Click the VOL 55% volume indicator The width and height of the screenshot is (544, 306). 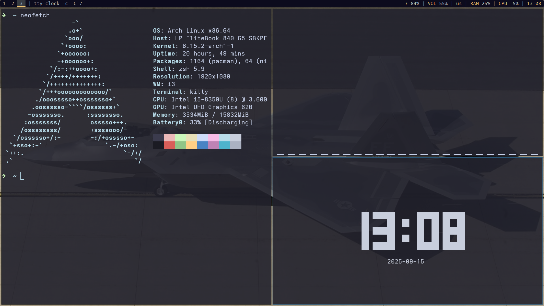click(437, 4)
